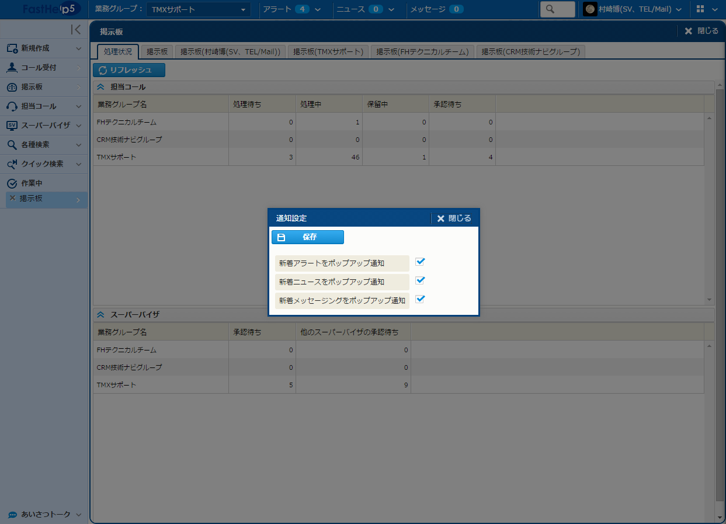Image resolution: width=726 pixels, height=524 pixels.
Task: Expand the アラート dropdown in header
Action: point(318,9)
